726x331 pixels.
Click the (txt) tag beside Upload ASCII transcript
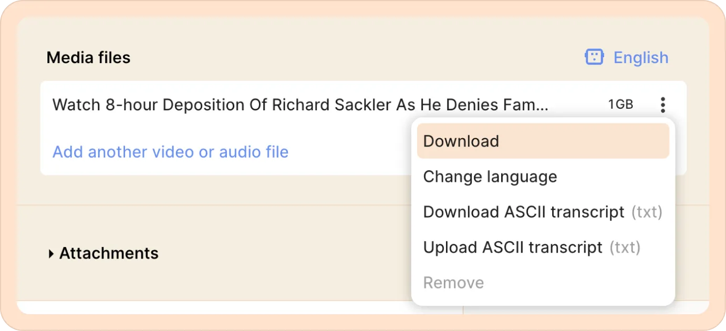click(625, 247)
